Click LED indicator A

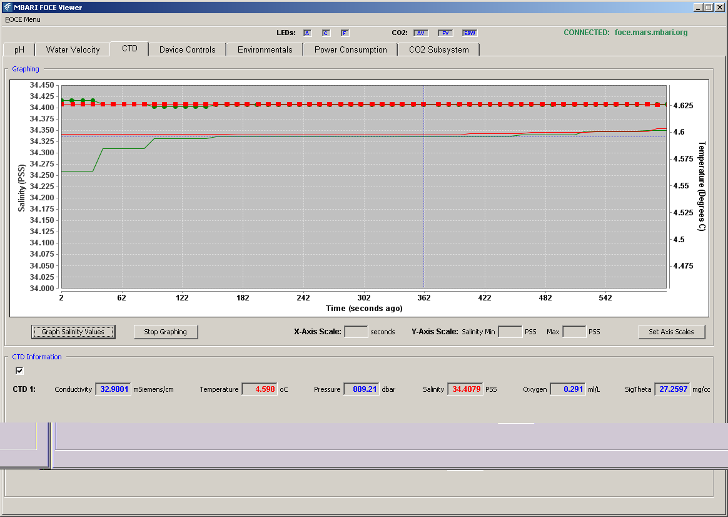coord(307,33)
